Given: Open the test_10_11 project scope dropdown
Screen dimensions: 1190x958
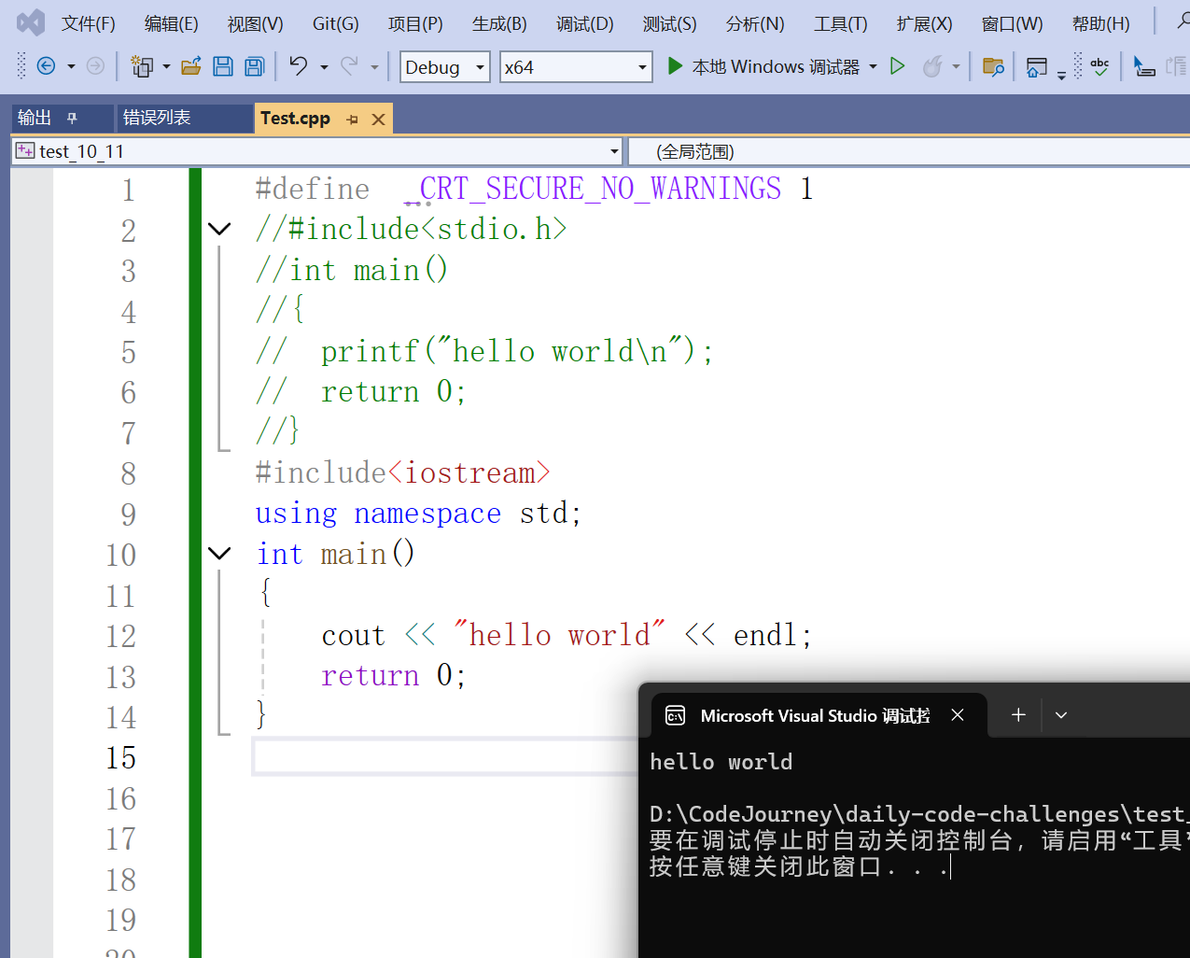Looking at the screenshot, I should (317, 151).
